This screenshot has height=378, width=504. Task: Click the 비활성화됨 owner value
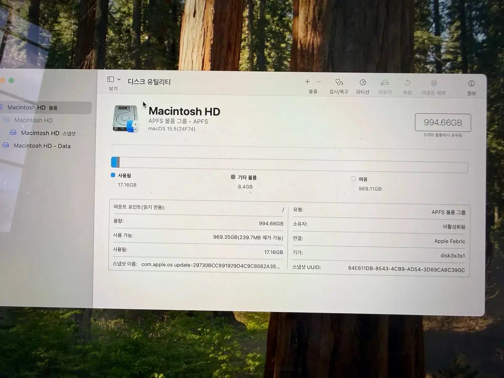point(454,227)
